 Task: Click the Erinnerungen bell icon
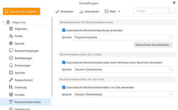tap(11, 65)
